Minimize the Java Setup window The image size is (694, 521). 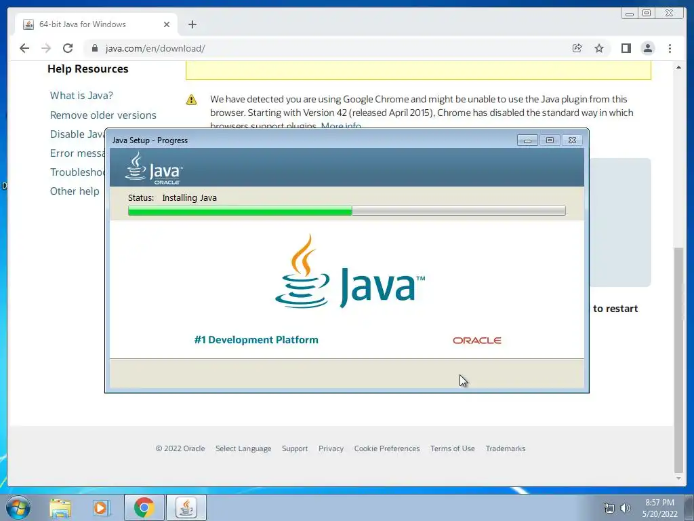click(x=527, y=140)
